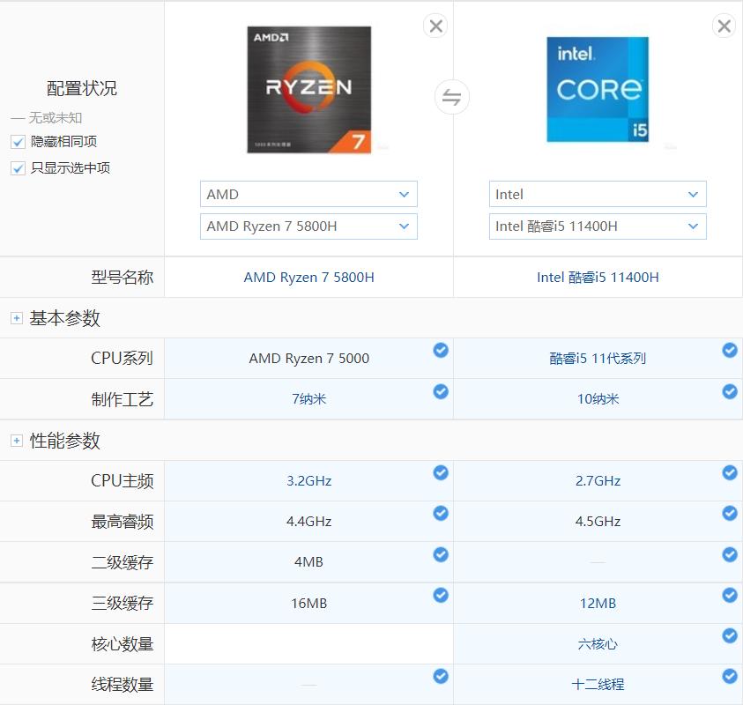Open the AMD Ryzen 7 5800H model dropdown

point(308,226)
